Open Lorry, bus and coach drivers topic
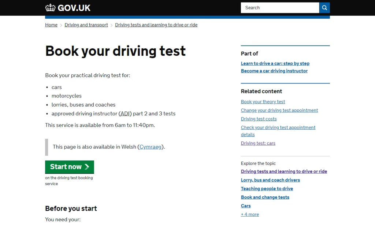 [x=270, y=180]
